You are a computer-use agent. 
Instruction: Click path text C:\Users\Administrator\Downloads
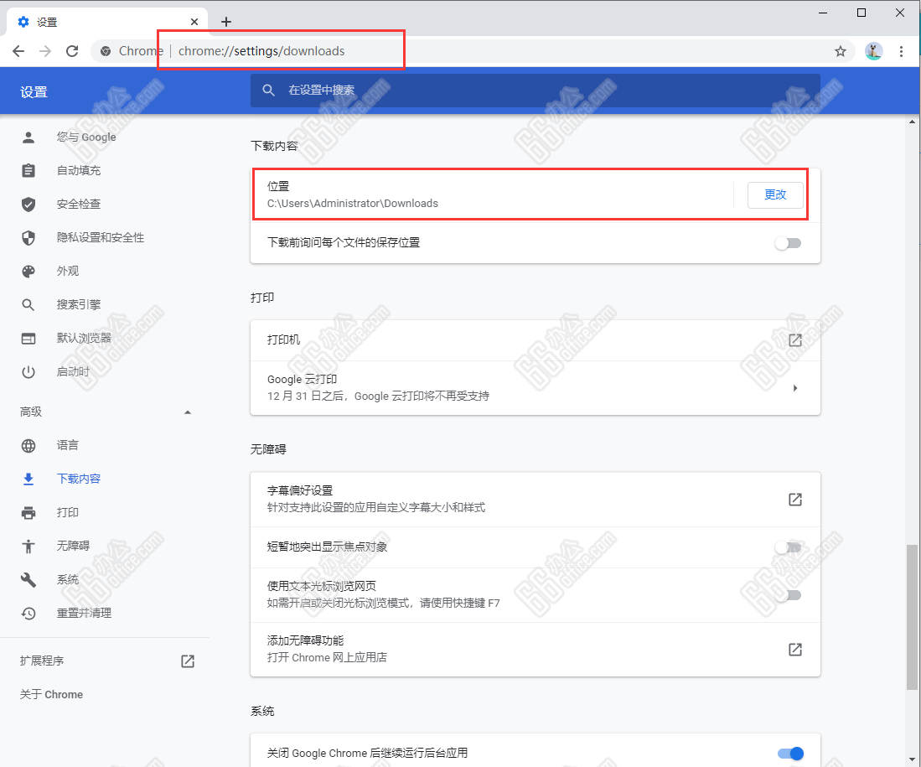353,204
